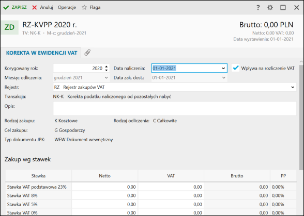Click the green ZAPISZ checkmark icon
The image size is (304, 216).
point(6,8)
